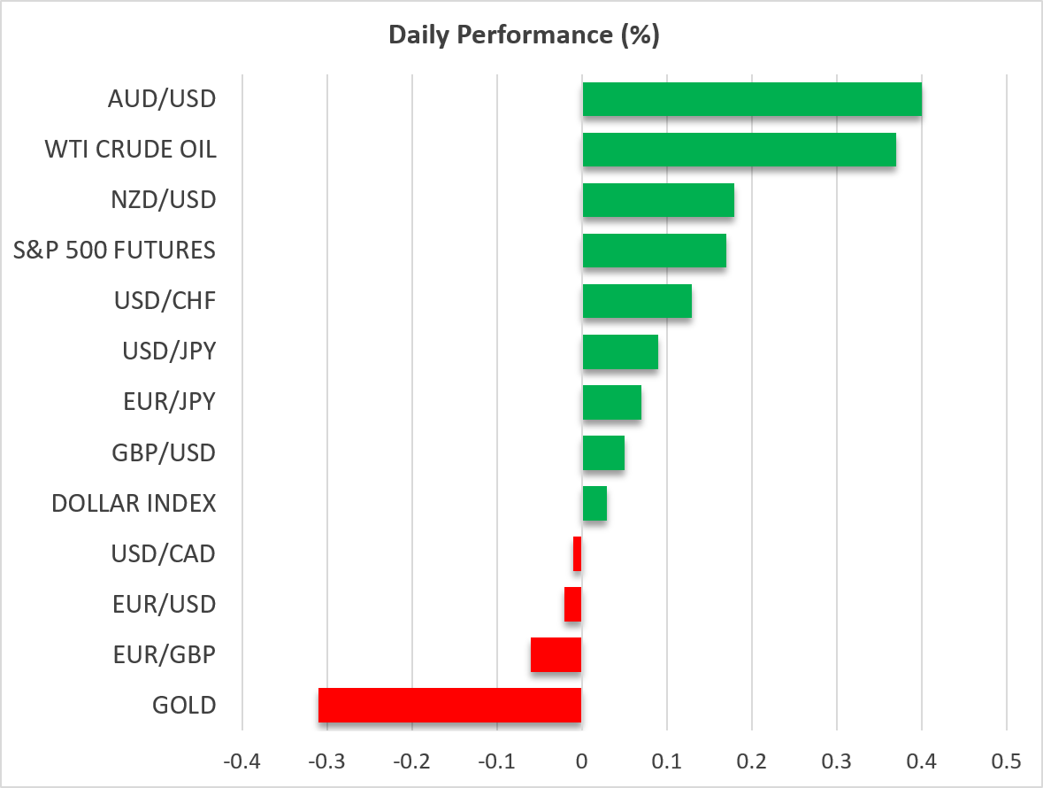Screen dimensions: 1043x788
Task: Select the AUD/USD axis label
Action: click(162, 99)
